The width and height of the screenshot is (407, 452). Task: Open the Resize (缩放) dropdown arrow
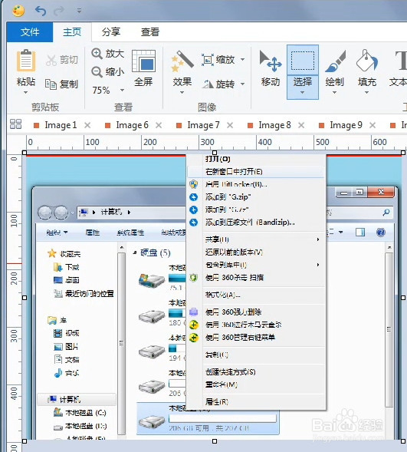pyautogui.click(x=243, y=60)
